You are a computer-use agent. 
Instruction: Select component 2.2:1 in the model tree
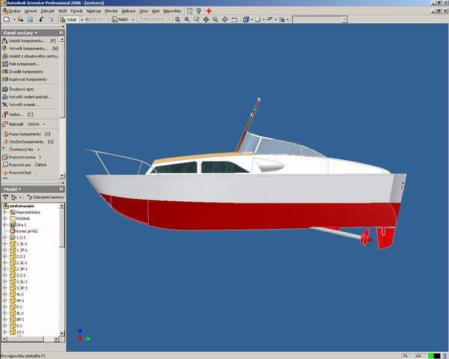click(x=22, y=256)
